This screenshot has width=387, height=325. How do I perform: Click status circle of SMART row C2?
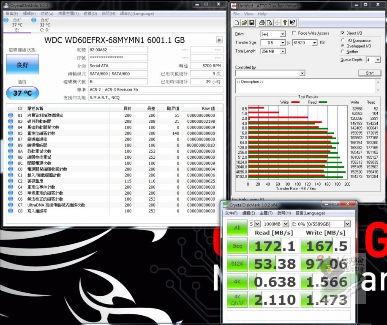click(x=11, y=181)
